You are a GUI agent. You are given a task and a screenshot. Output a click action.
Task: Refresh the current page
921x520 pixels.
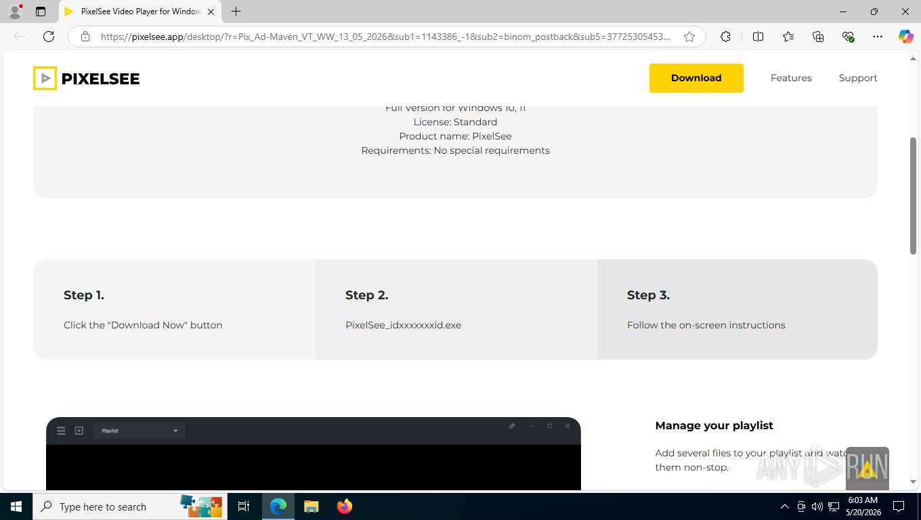49,37
